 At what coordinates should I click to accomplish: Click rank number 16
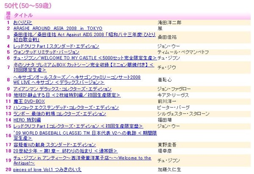(8, 135)
